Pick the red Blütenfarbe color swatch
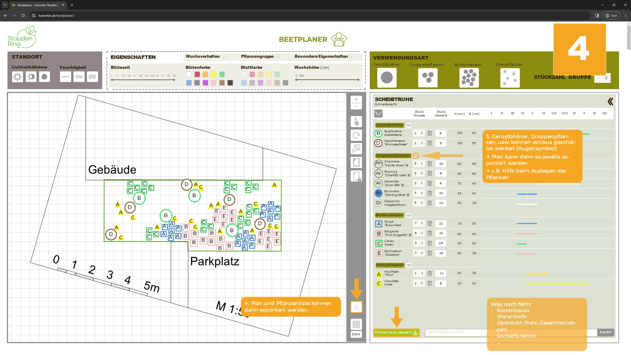 tap(197, 74)
